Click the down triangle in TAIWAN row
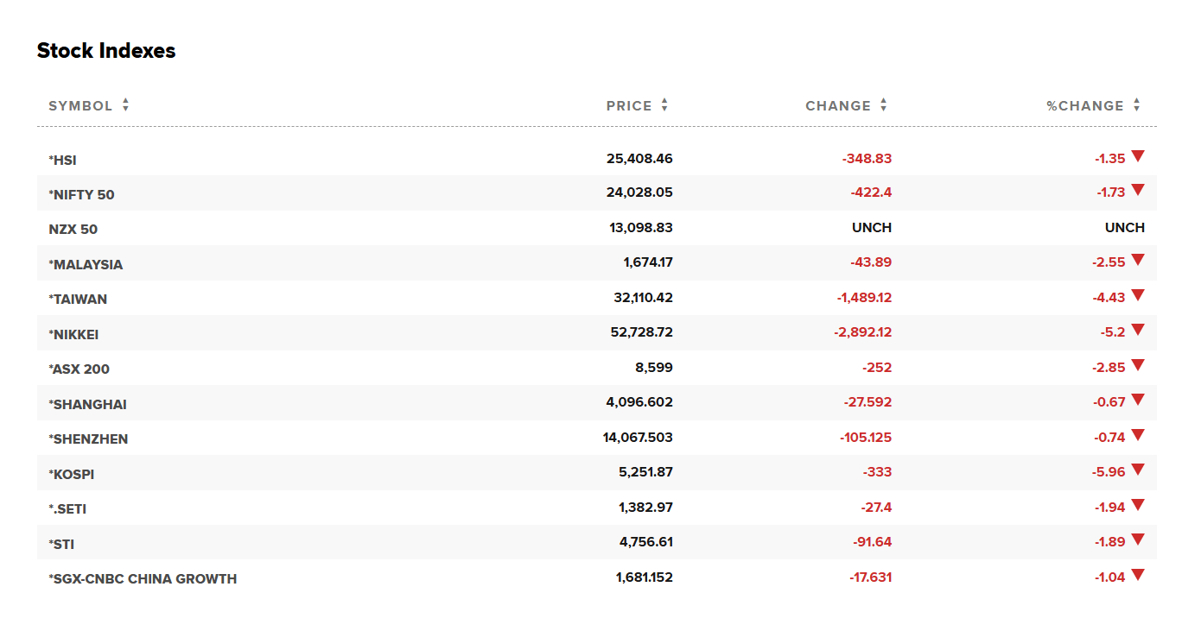The height and width of the screenshot is (631, 1182). coord(1137,295)
